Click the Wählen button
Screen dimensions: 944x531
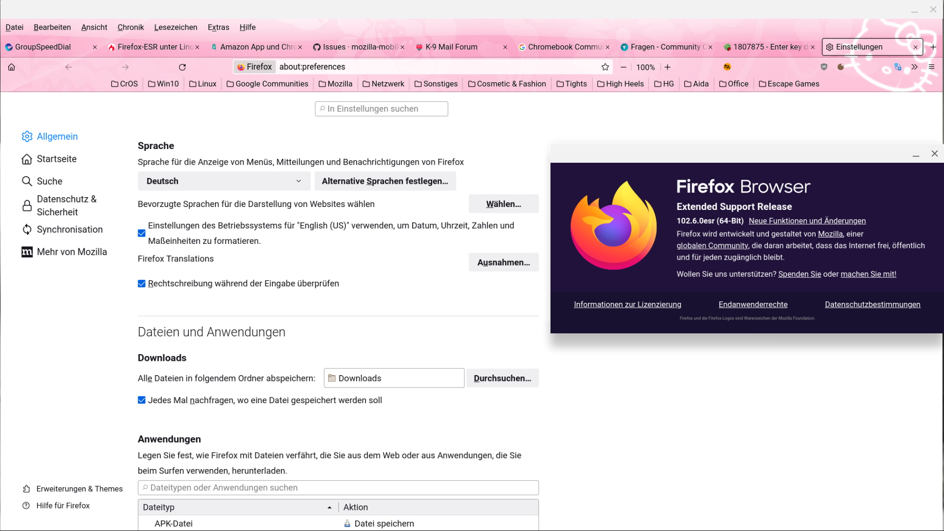504,204
